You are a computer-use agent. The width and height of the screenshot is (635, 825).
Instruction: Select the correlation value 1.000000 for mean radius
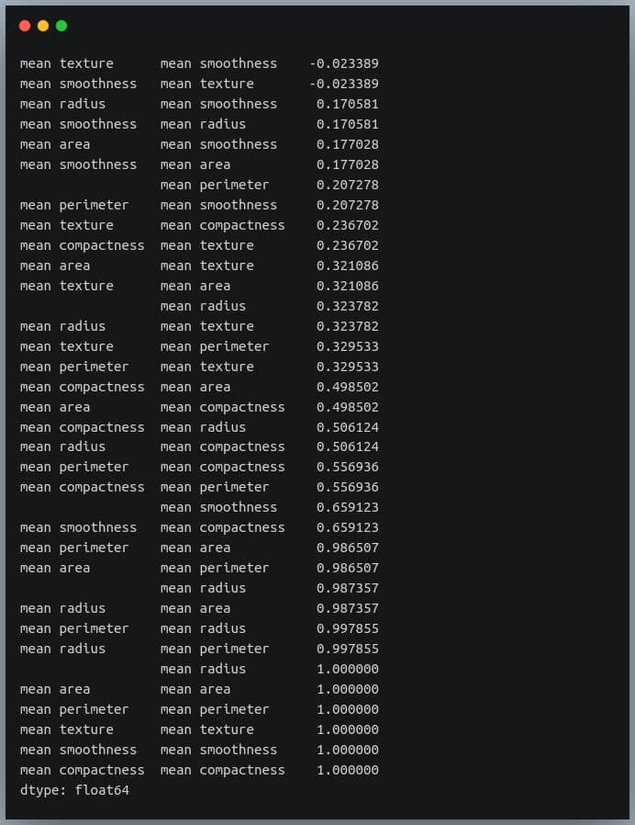pos(349,669)
